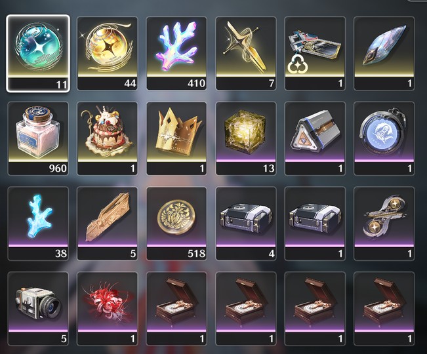The width and height of the screenshot is (427, 354).
Task: Click the glowing yellow cube item
Action: click(x=245, y=138)
